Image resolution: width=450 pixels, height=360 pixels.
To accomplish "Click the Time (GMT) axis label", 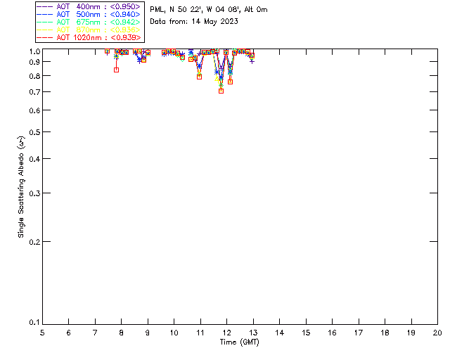I will click(239, 342).
